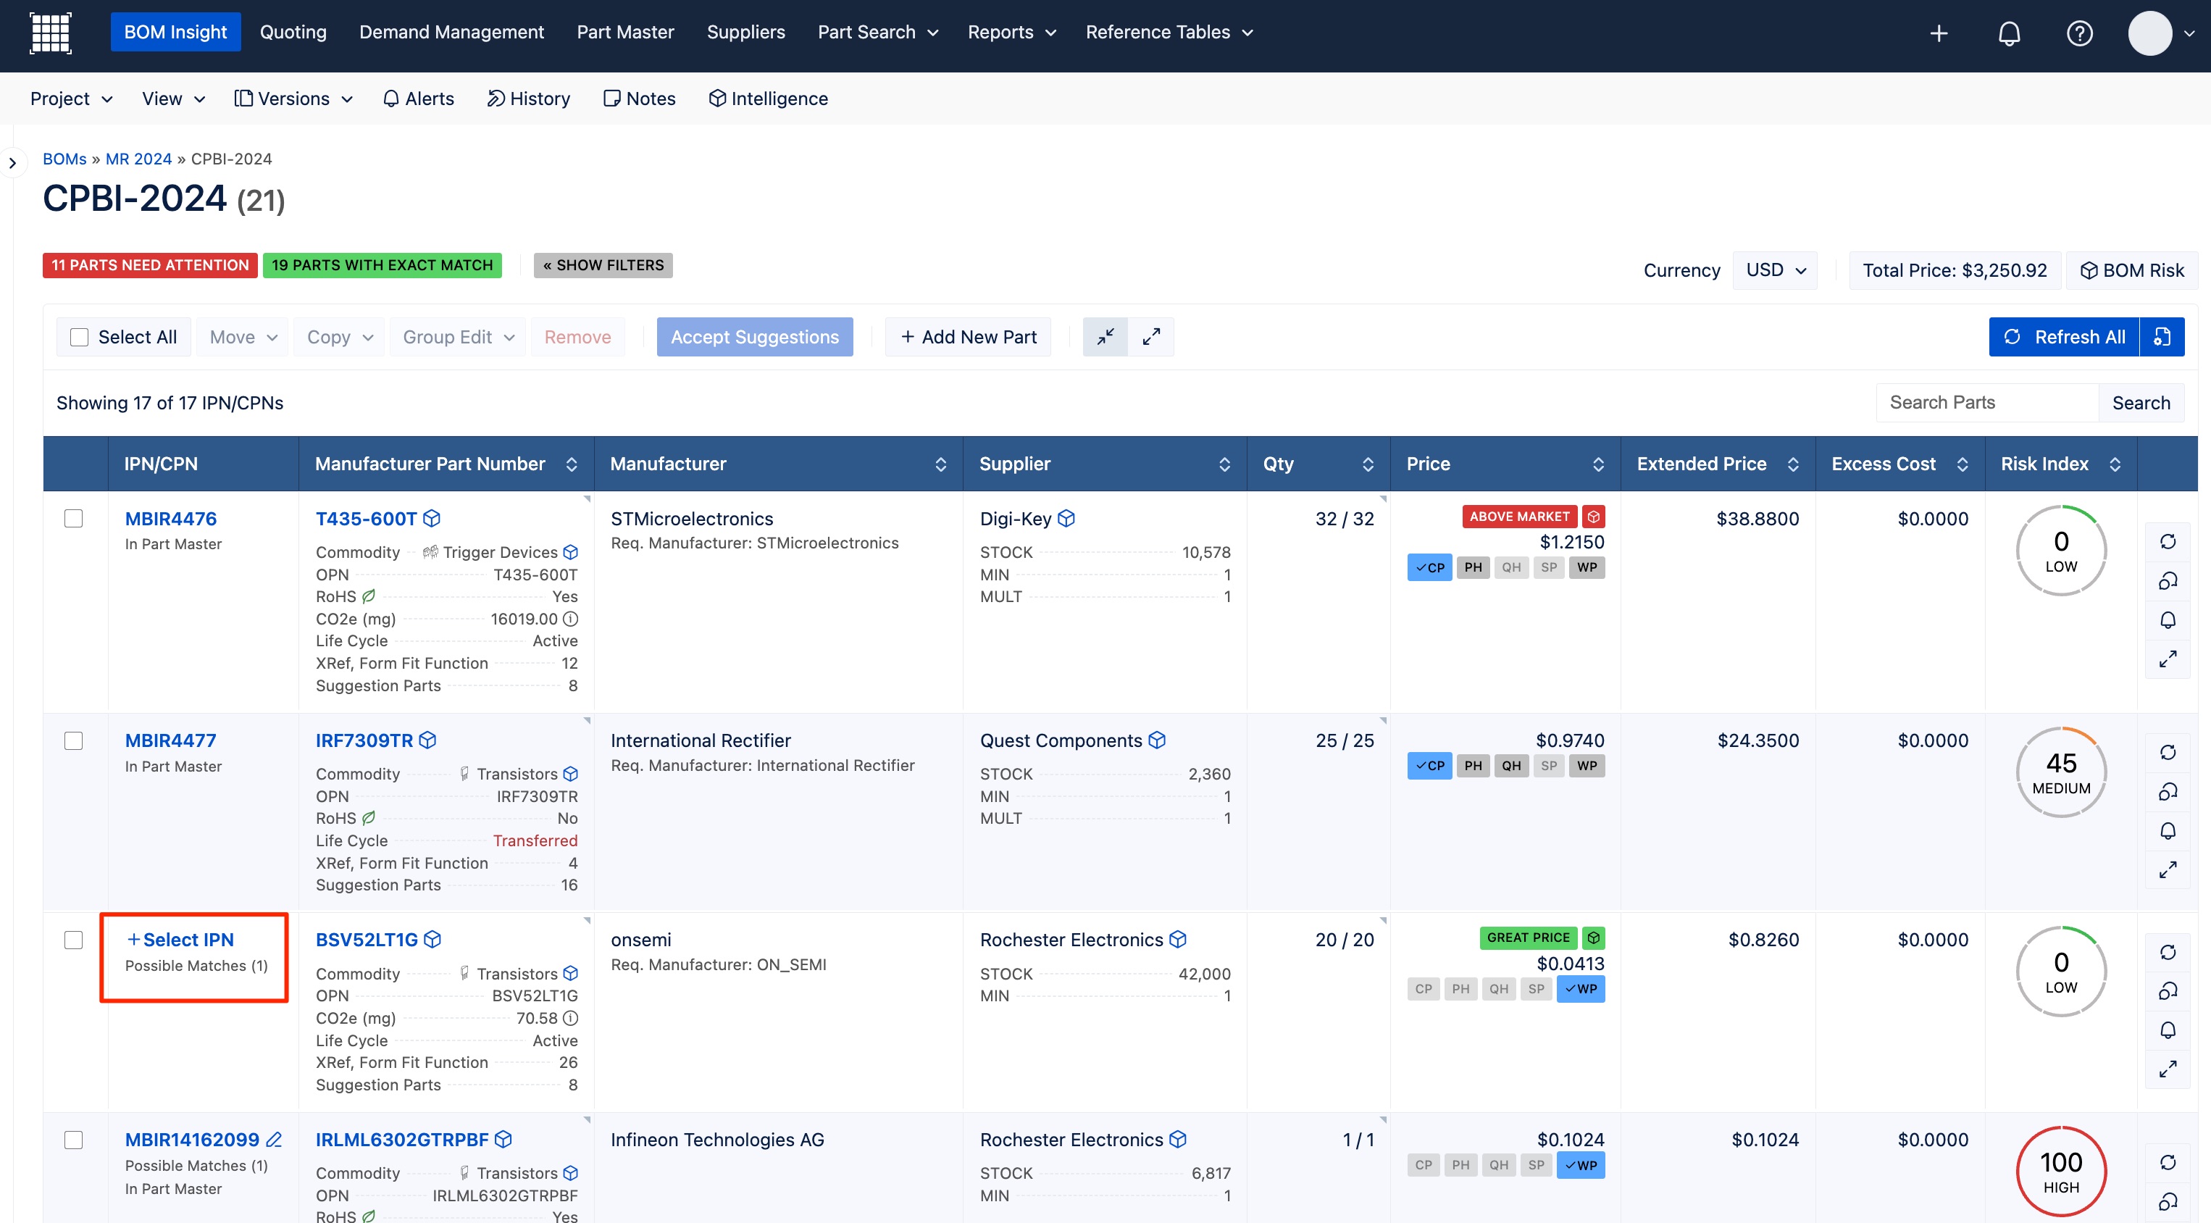Screen dimensions: 2211x1223
Task: Click the 45 MEDIUM risk index gauge
Action: (x=2061, y=772)
